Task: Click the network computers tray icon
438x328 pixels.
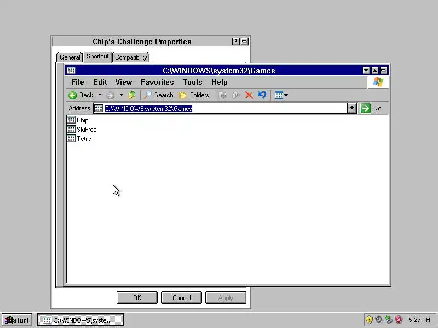Action: click(x=389, y=319)
